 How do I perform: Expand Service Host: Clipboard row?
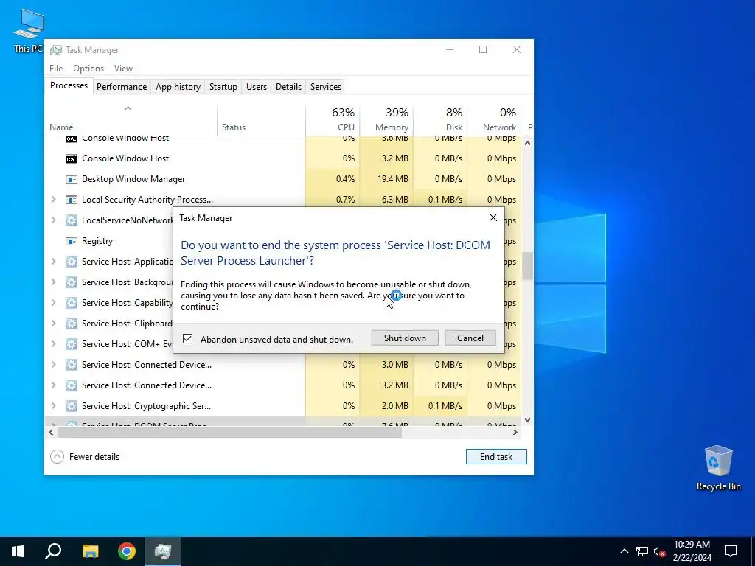click(53, 323)
